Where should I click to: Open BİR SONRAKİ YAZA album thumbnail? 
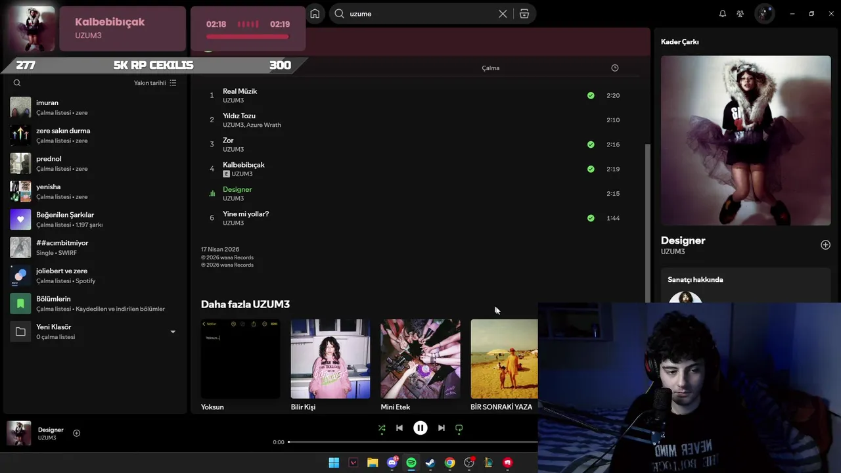[505, 359]
